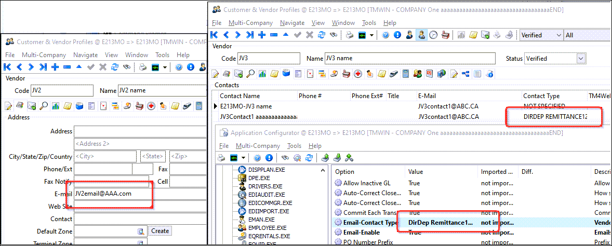Click the calculator icon in JV2 vendor tab strip

tap(198, 106)
